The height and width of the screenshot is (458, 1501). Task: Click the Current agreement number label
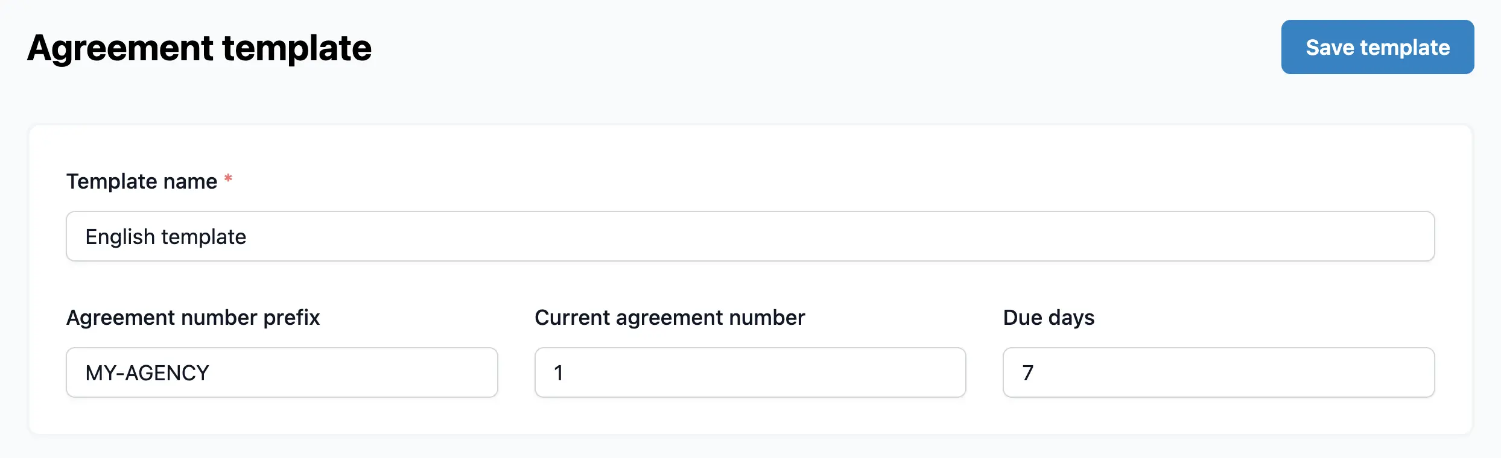pyautogui.click(x=670, y=318)
